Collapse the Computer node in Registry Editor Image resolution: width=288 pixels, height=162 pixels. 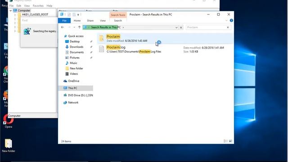(11, 11)
